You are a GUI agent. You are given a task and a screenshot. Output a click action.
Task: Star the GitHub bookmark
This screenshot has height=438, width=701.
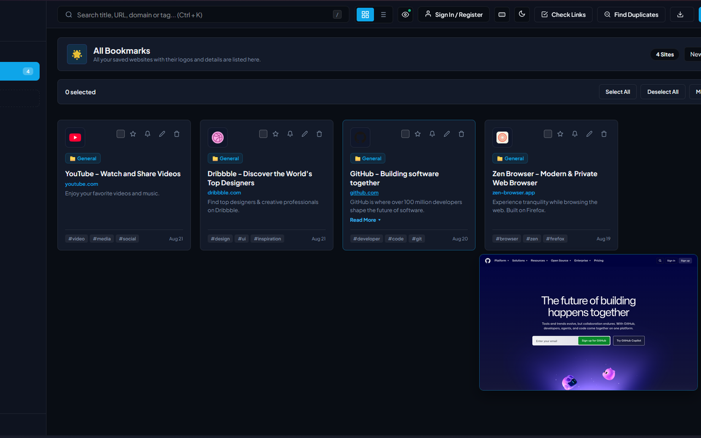[x=418, y=134]
